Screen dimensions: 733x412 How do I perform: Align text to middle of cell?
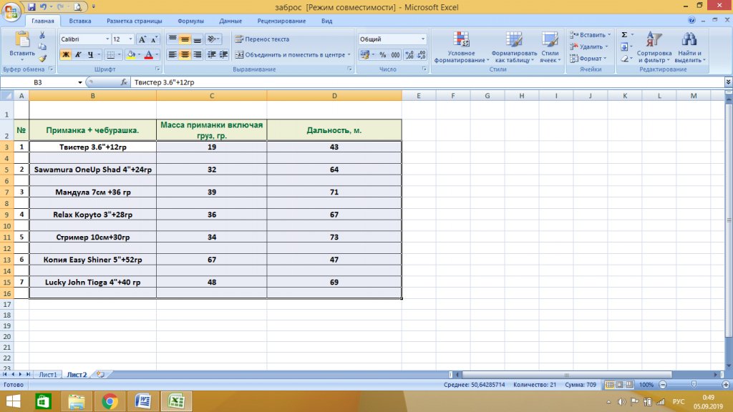tap(185, 39)
